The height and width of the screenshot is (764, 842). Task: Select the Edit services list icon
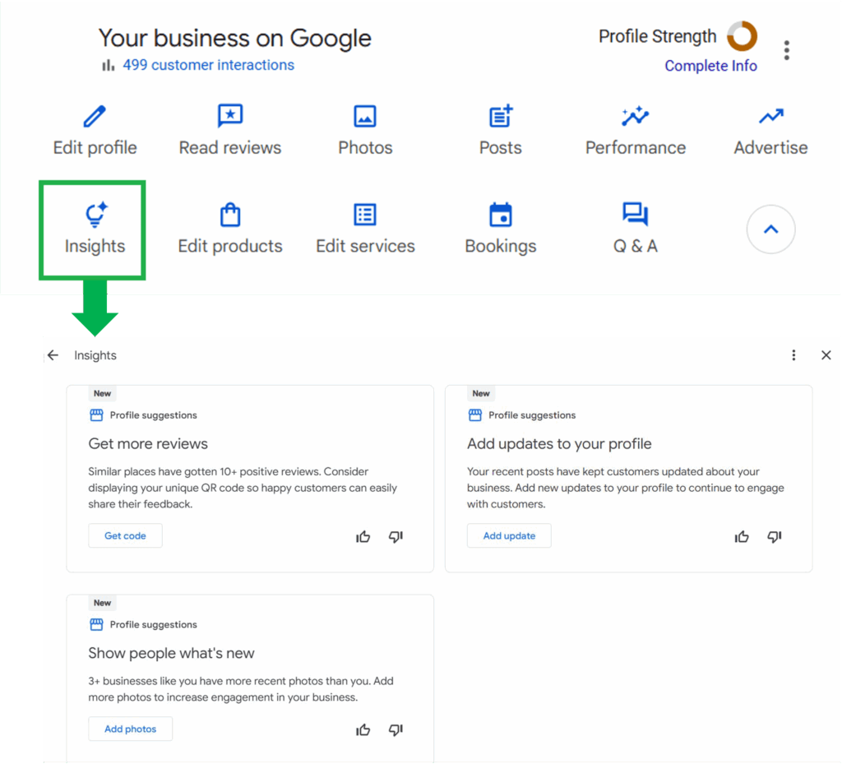coord(365,216)
